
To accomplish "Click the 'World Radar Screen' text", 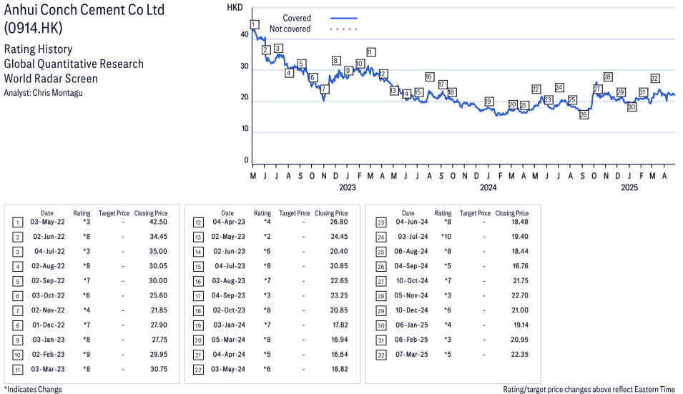I will [x=51, y=79].
